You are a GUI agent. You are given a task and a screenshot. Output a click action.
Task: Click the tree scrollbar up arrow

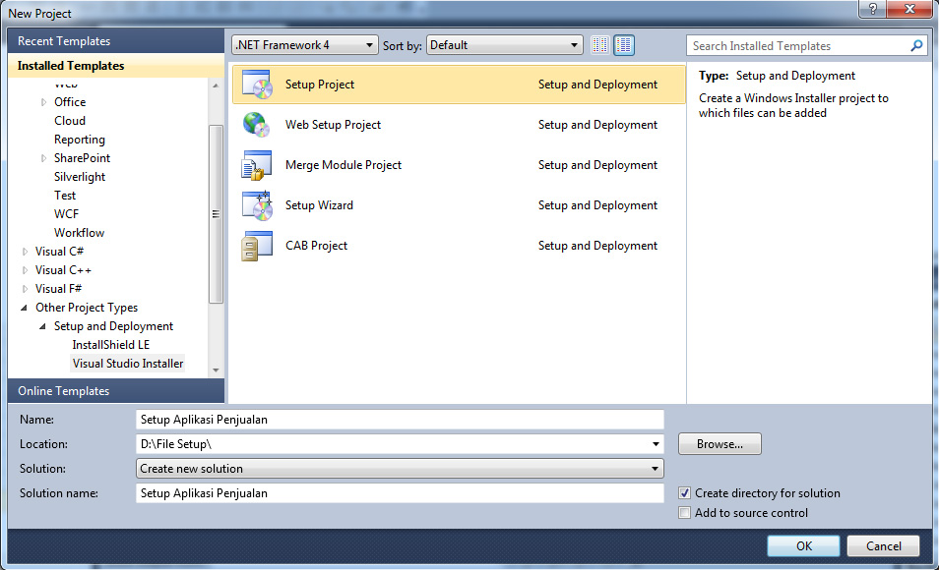[x=216, y=85]
